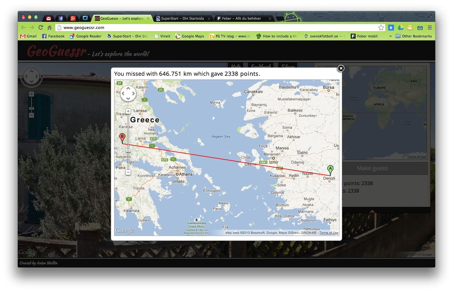
Task: Close the GeoGuessr tab
Action: pos(148,18)
